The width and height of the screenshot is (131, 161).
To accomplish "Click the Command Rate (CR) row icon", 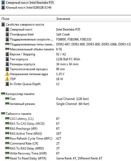I will click(7, 143).
